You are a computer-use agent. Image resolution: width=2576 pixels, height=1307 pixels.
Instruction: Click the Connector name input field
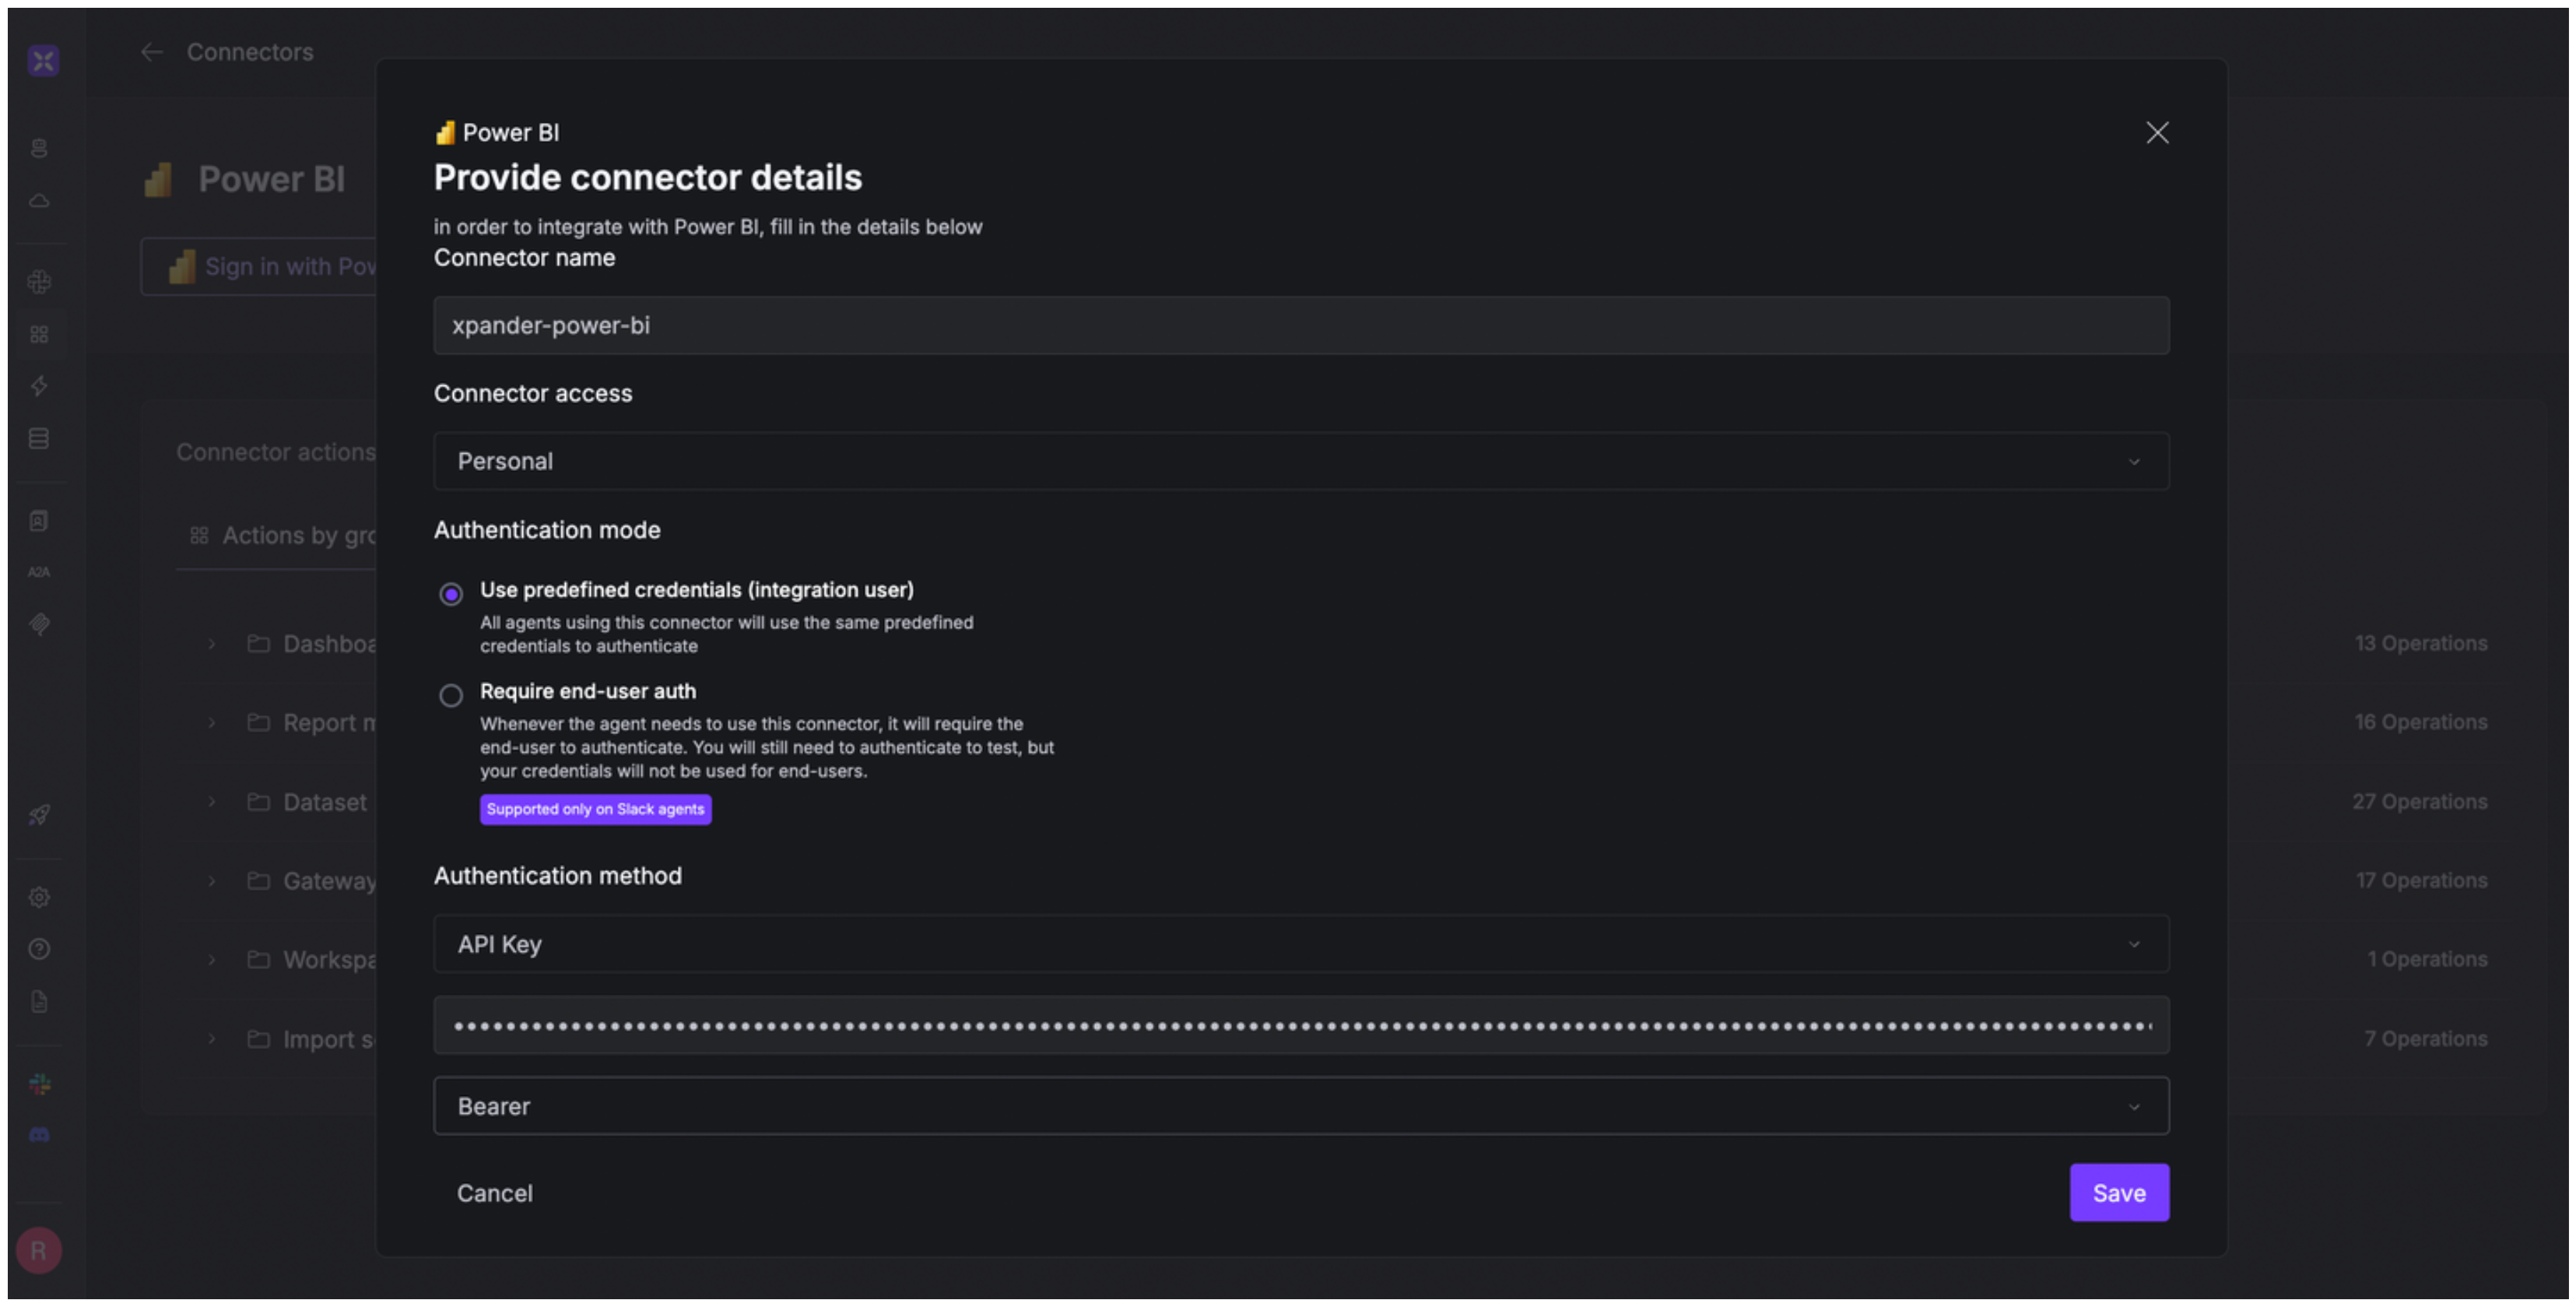1300,325
